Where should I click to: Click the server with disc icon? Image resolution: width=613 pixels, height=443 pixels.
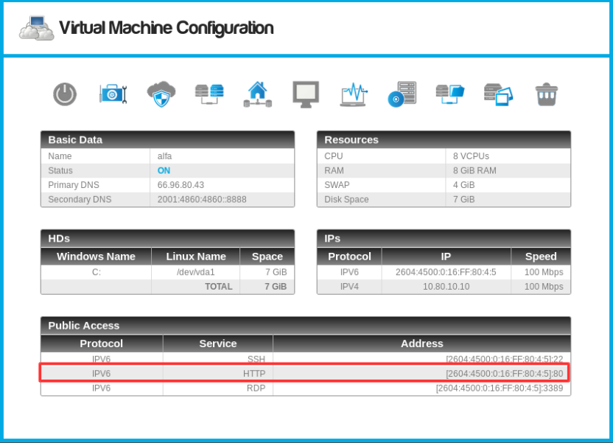[402, 94]
